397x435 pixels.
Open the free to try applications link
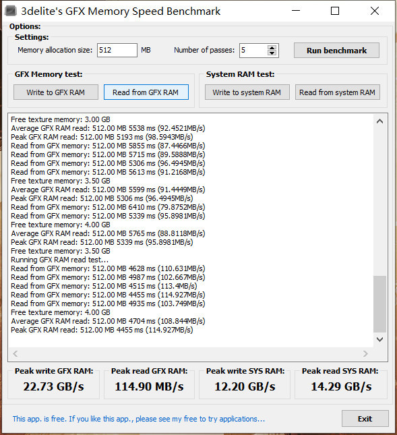[x=139, y=419]
